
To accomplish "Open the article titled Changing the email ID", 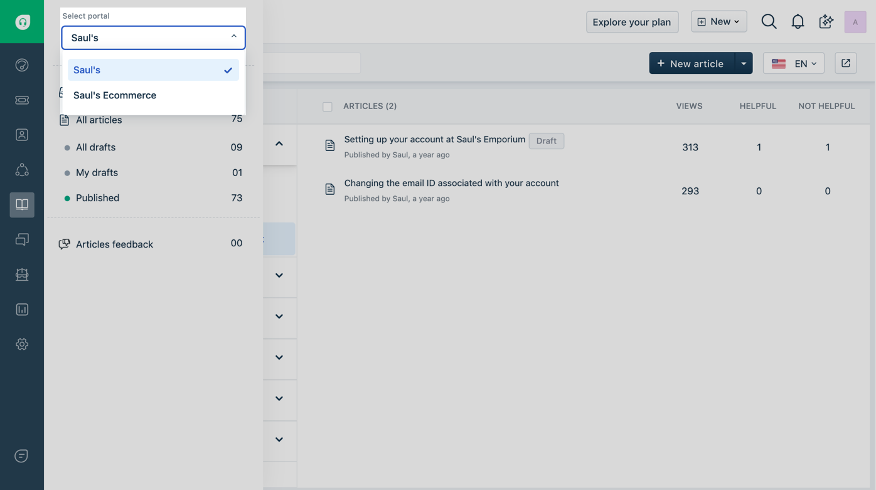I will 451,183.
